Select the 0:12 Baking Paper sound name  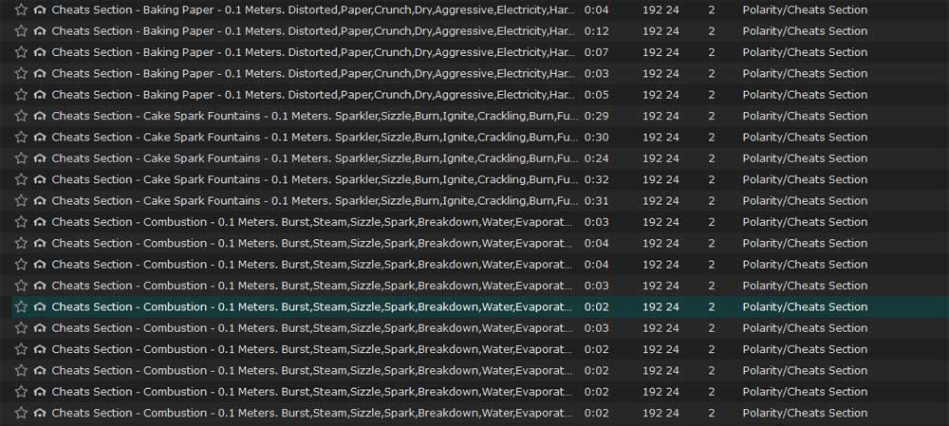point(312,31)
